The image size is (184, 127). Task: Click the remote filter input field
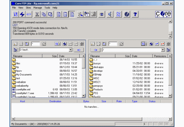tap(113, 44)
